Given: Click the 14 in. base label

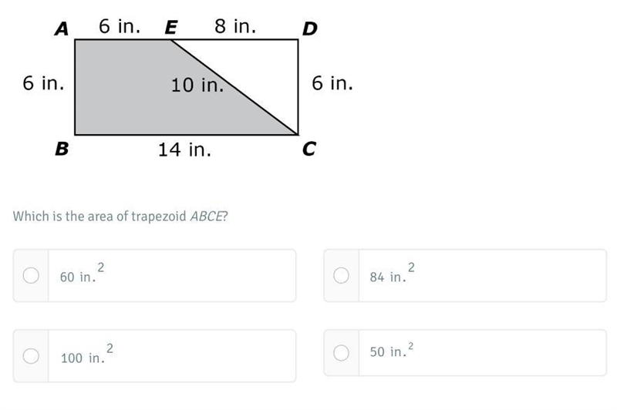Looking at the screenshot, I should (x=184, y=150).
